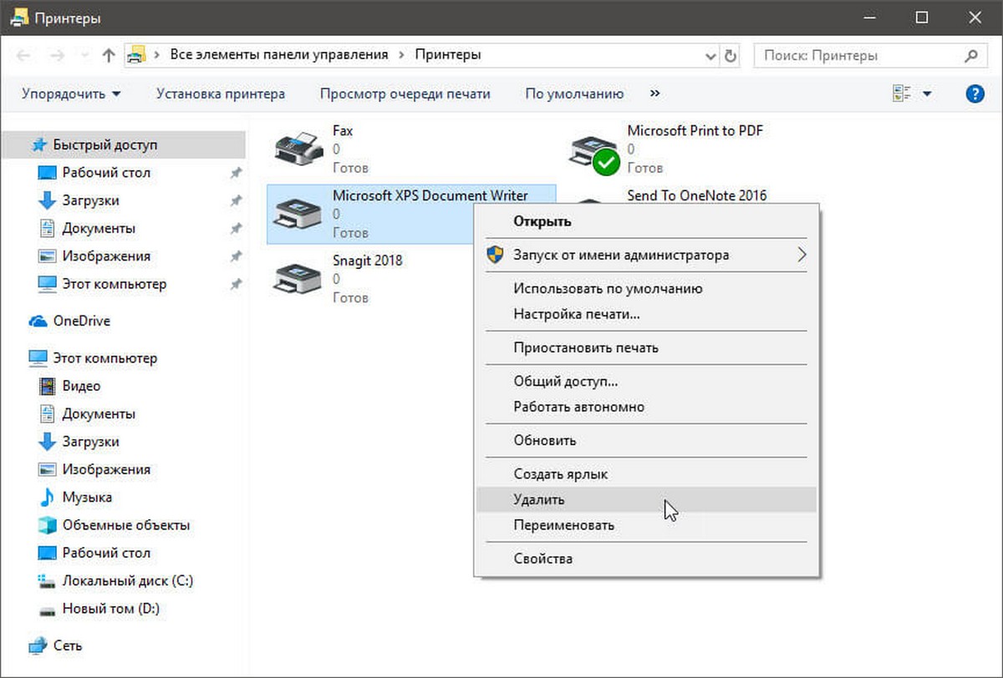Choose Удалить in the context menu
This screenshot has width=1003, height=678.
647,500
